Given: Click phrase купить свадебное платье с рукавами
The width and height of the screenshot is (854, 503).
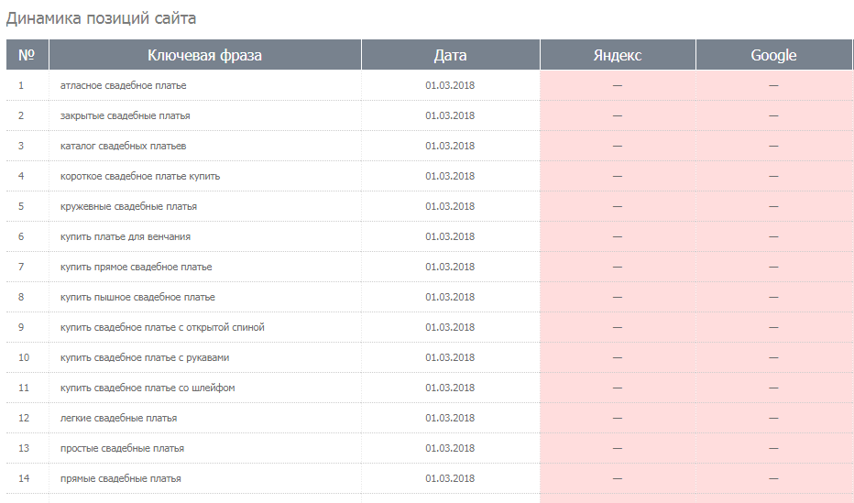Looking at the screenshot, I should pos(145,357).
